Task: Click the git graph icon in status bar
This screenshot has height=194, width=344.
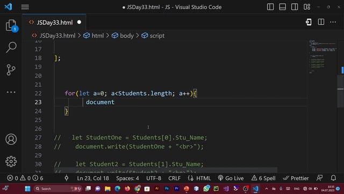Action: pyautogui.click(x=66, y=178)
